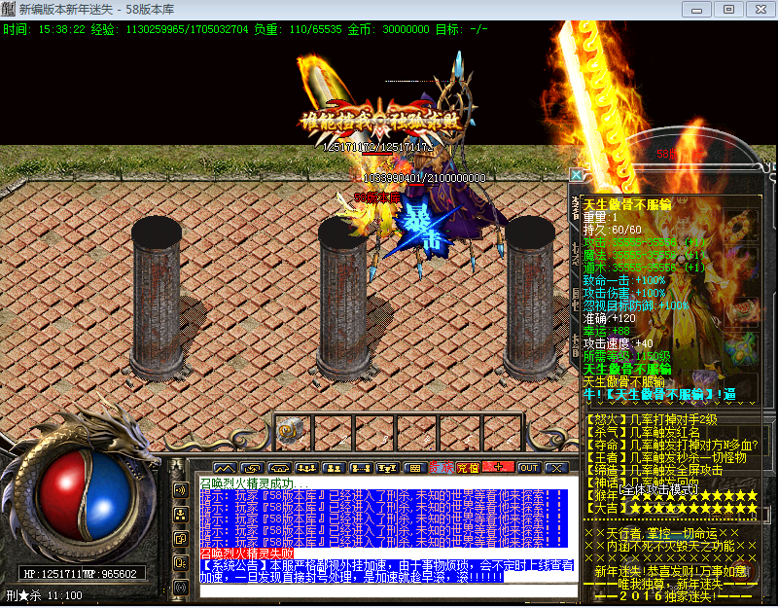Click the 【怒火】 skill description line
This screenshot has height=608, width=778.
(x=652, y=420)
